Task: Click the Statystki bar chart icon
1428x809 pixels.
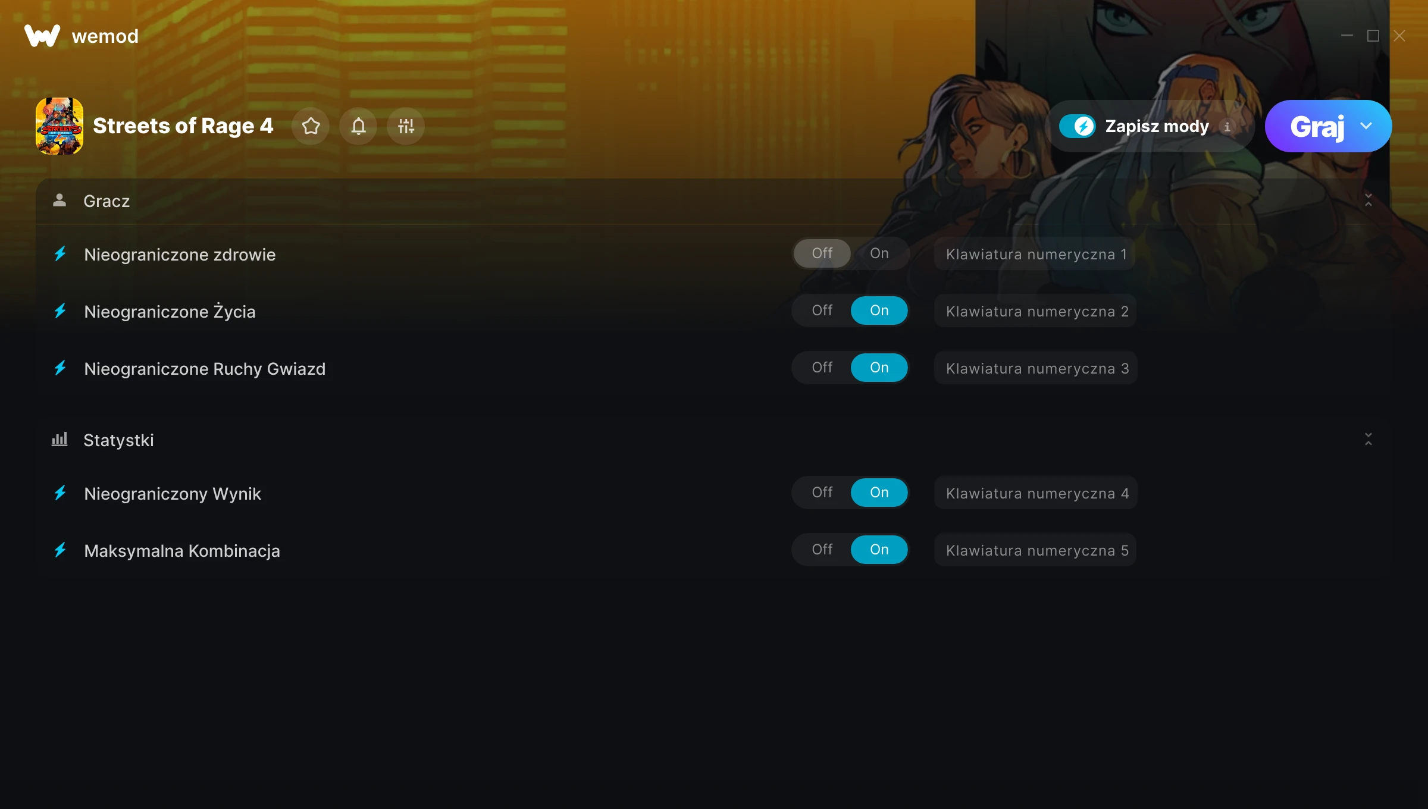Action: coord(59,440)
